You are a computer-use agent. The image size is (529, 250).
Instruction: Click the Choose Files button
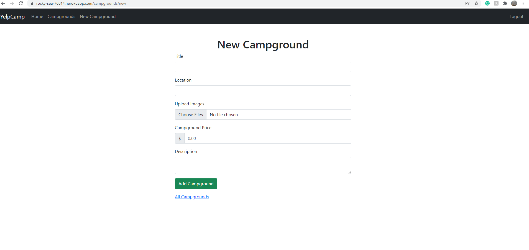190,114
